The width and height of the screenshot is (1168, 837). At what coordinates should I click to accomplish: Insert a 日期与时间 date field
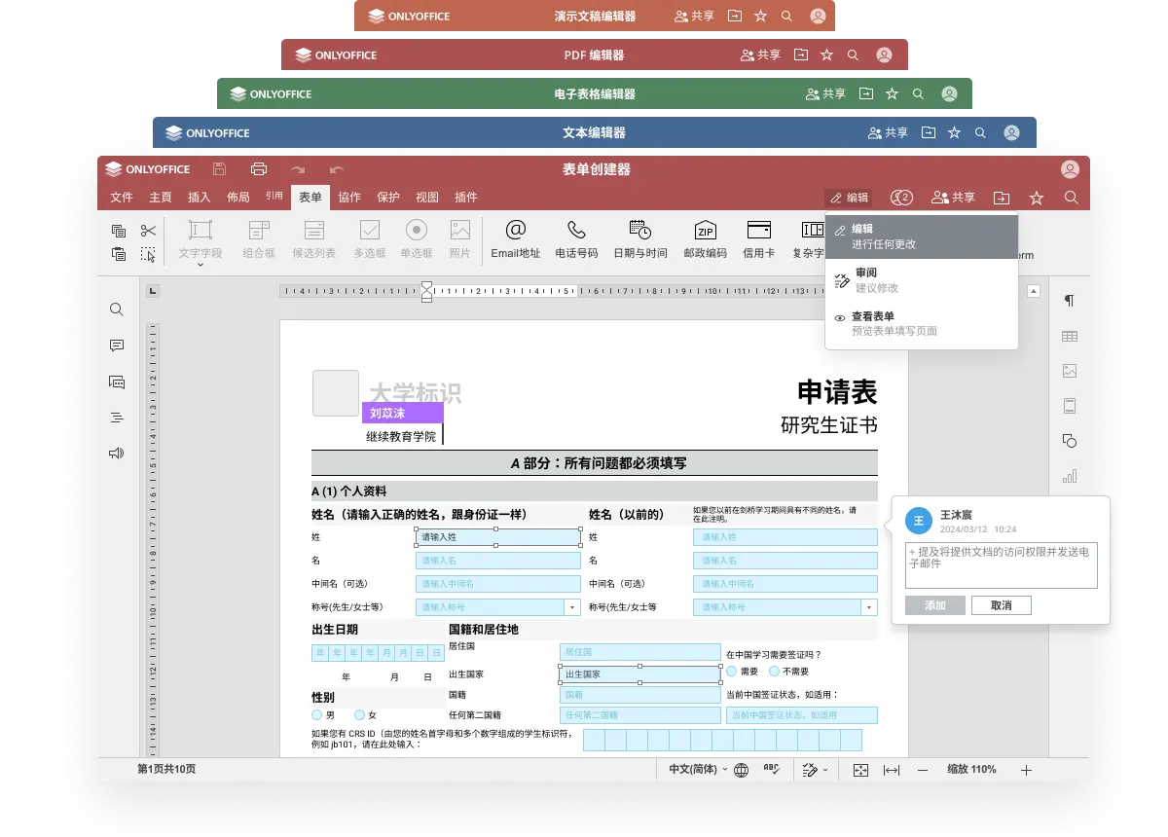(x=639, y=238)
